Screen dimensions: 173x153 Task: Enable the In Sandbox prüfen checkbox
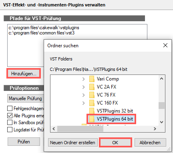10,123
